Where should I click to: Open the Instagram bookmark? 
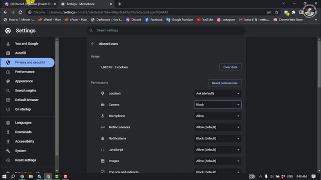[226, 20]
